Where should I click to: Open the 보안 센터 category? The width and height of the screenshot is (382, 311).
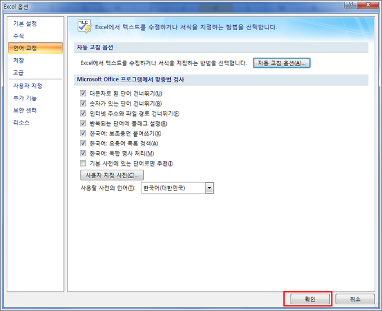[x=25, y=110]
